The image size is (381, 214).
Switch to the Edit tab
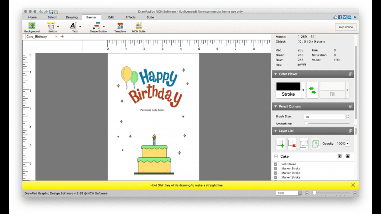coord(111,17)
